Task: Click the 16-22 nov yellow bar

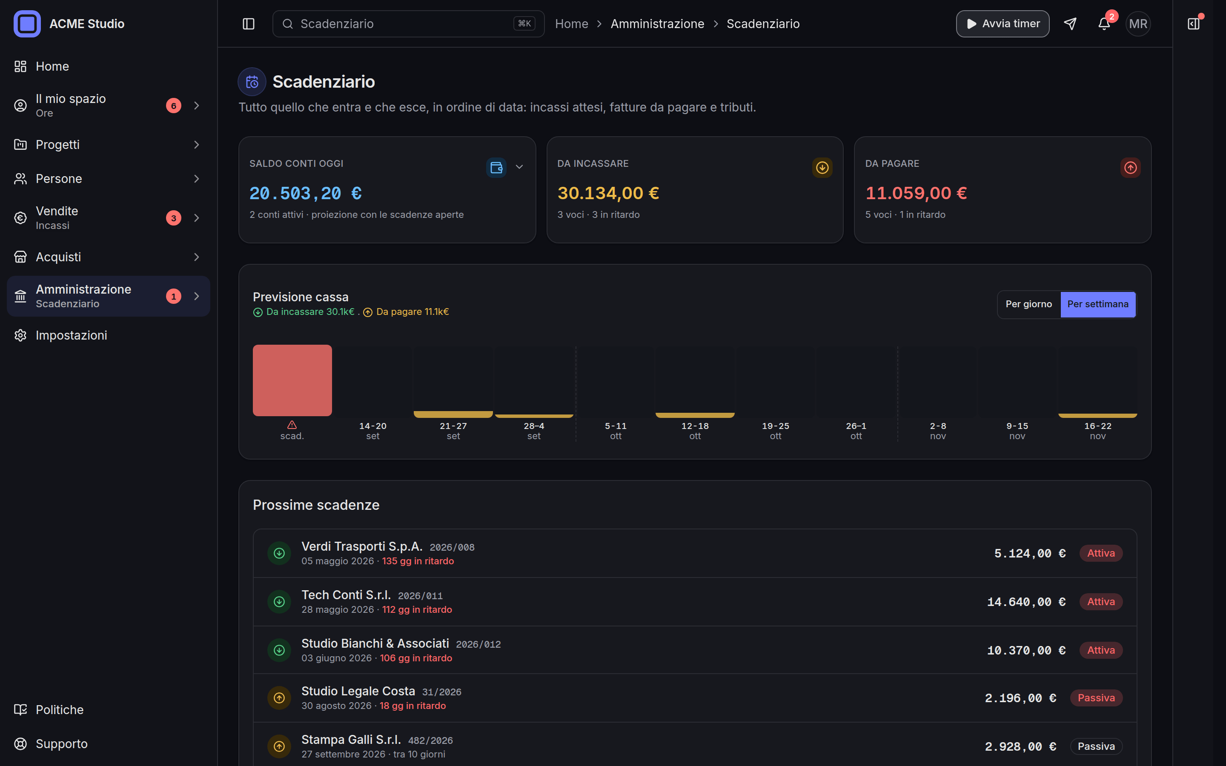Action: [1097, 415]
